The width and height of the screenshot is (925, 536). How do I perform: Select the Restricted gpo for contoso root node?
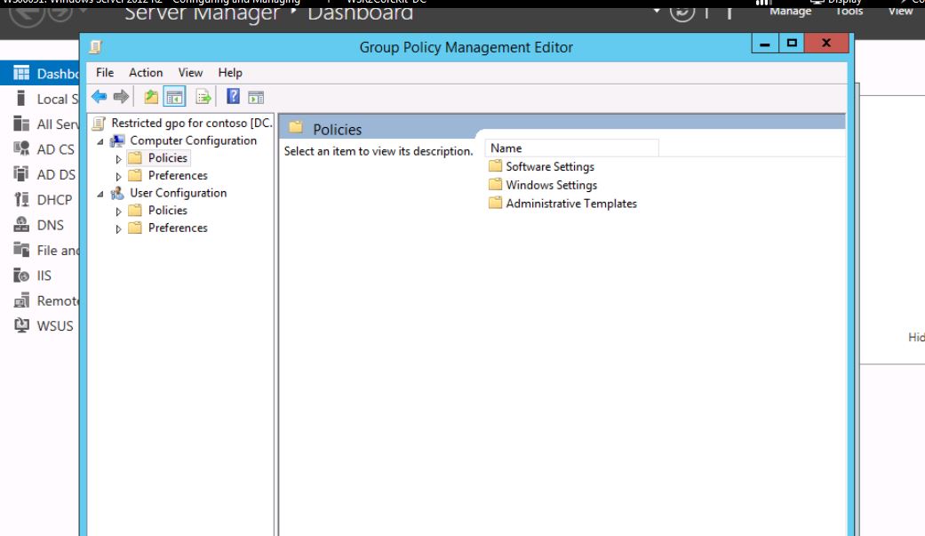coord(191,123)
